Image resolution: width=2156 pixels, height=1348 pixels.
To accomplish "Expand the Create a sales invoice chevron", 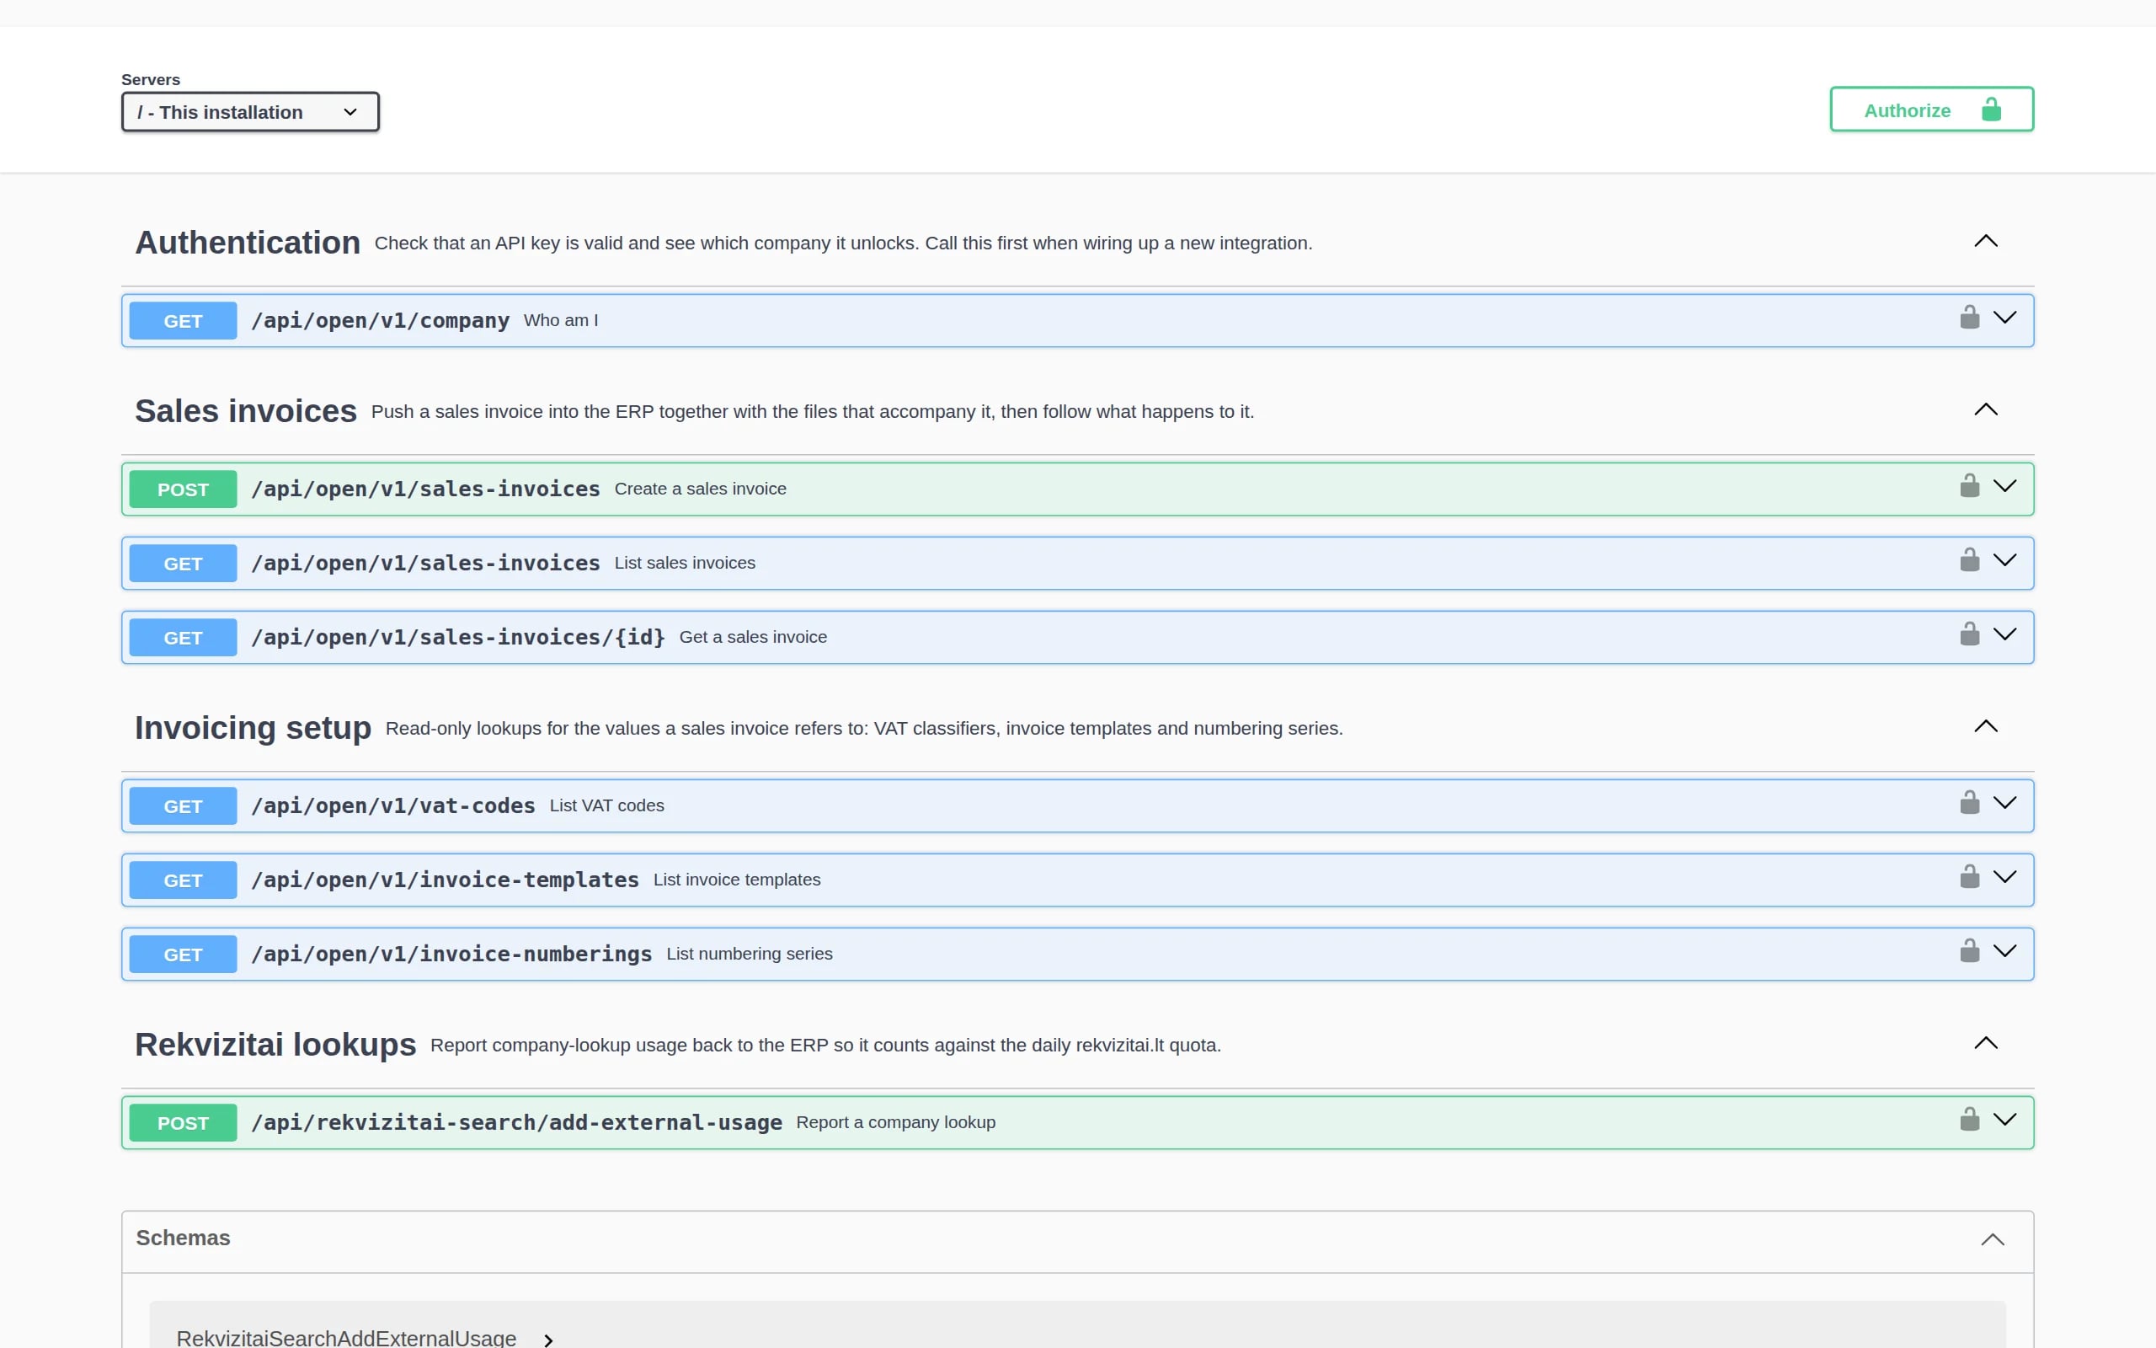I will coord(2004,486).
